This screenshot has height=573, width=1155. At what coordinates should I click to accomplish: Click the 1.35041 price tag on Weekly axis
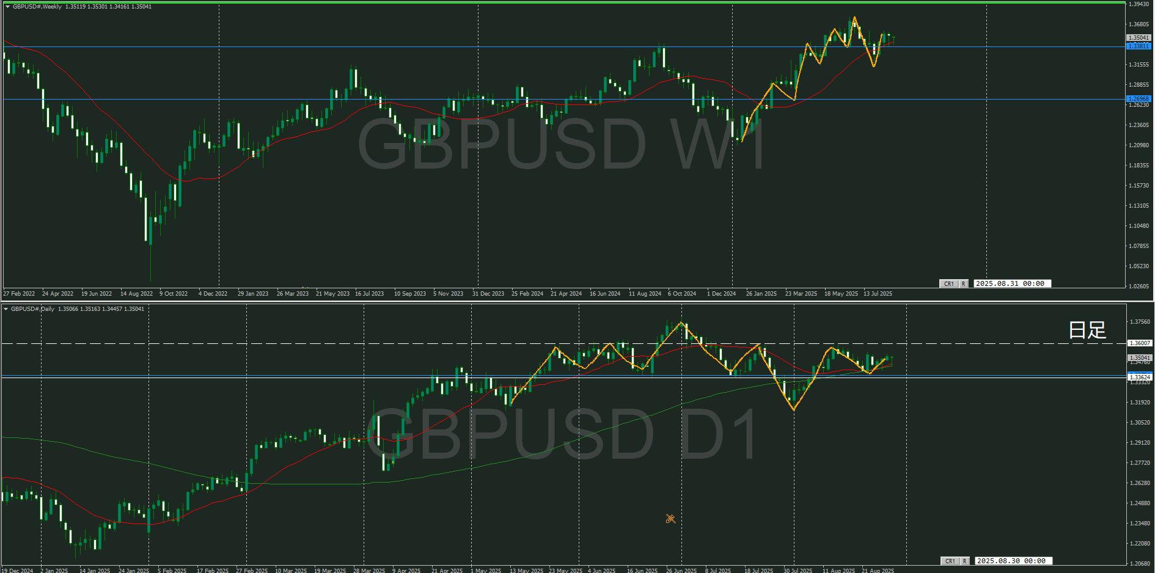pyautogui.click(x=1138, y=38)
